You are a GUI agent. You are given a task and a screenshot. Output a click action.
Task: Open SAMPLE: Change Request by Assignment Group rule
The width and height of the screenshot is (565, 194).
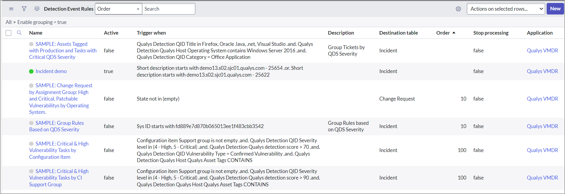tap(61, 99)
